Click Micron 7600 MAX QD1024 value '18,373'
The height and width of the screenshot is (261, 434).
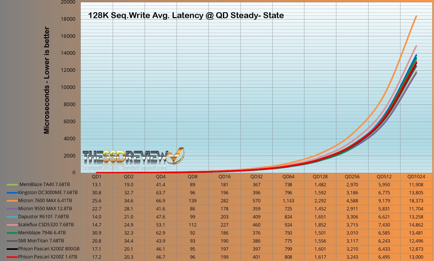(416, 201)
